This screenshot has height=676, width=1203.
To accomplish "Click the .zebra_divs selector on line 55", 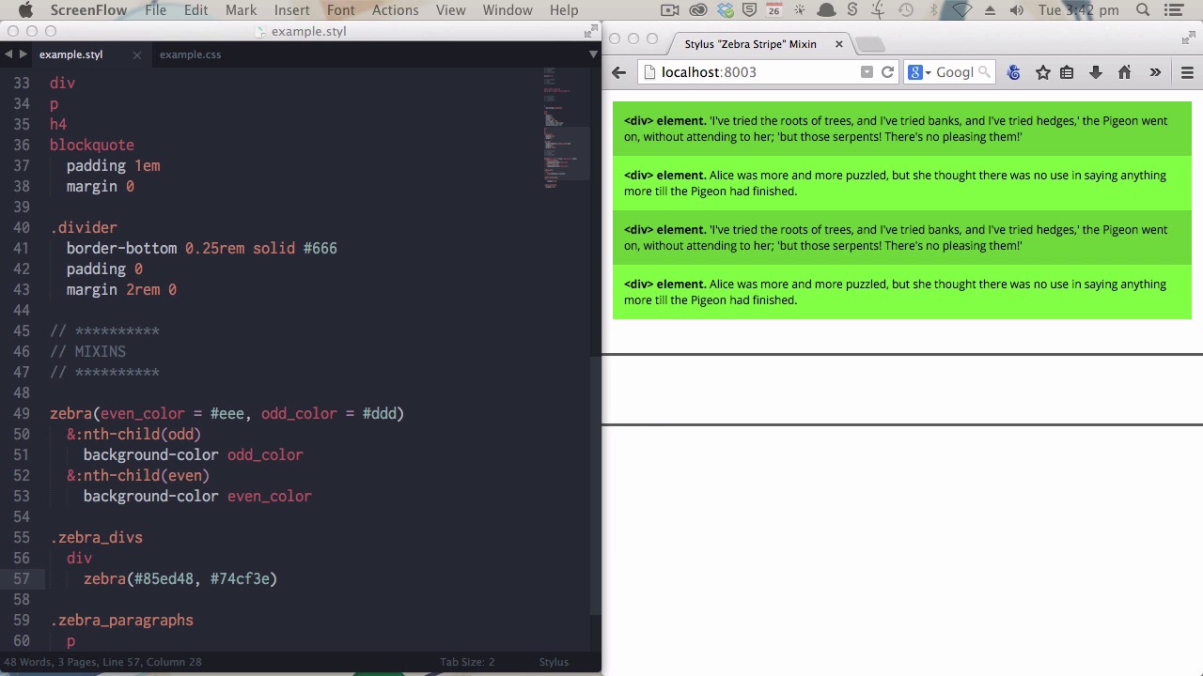I will click(x=96, y=538).
